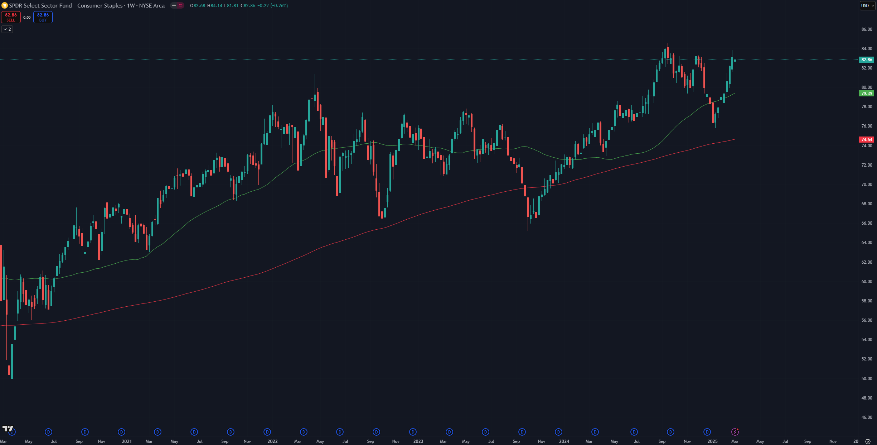Click the dividend marker nearest 2025 label
The width and height of the screenshot is (877, 445).
tap(707, 432)
